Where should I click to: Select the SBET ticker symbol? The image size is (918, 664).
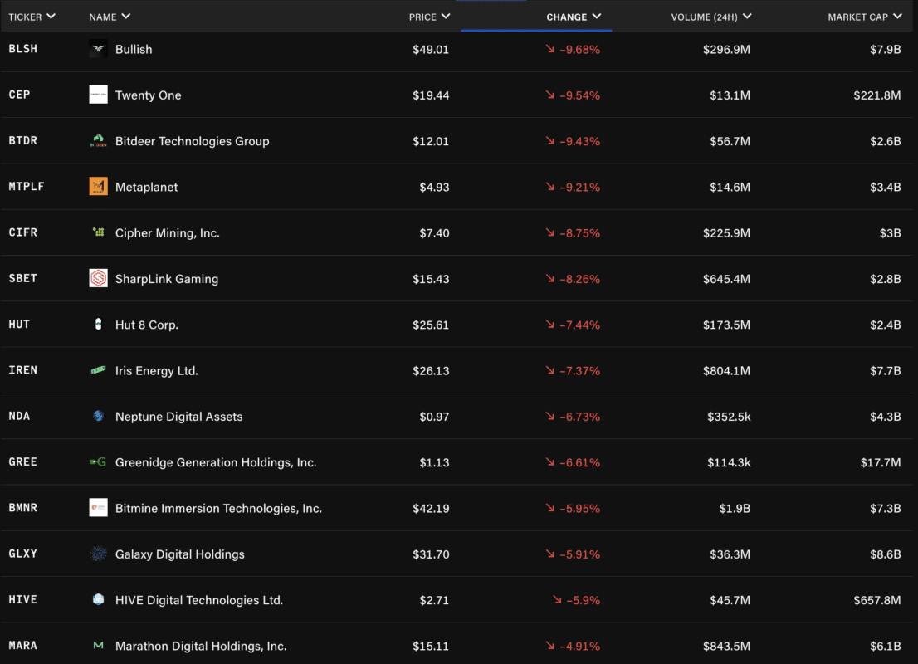pyautogui.click(x=23, y=278)
